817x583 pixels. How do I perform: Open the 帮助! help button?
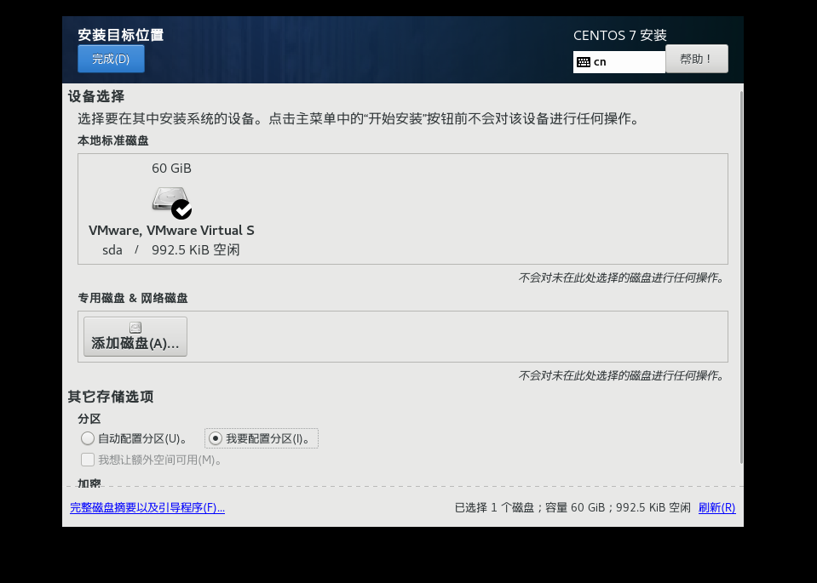[696, 59]
